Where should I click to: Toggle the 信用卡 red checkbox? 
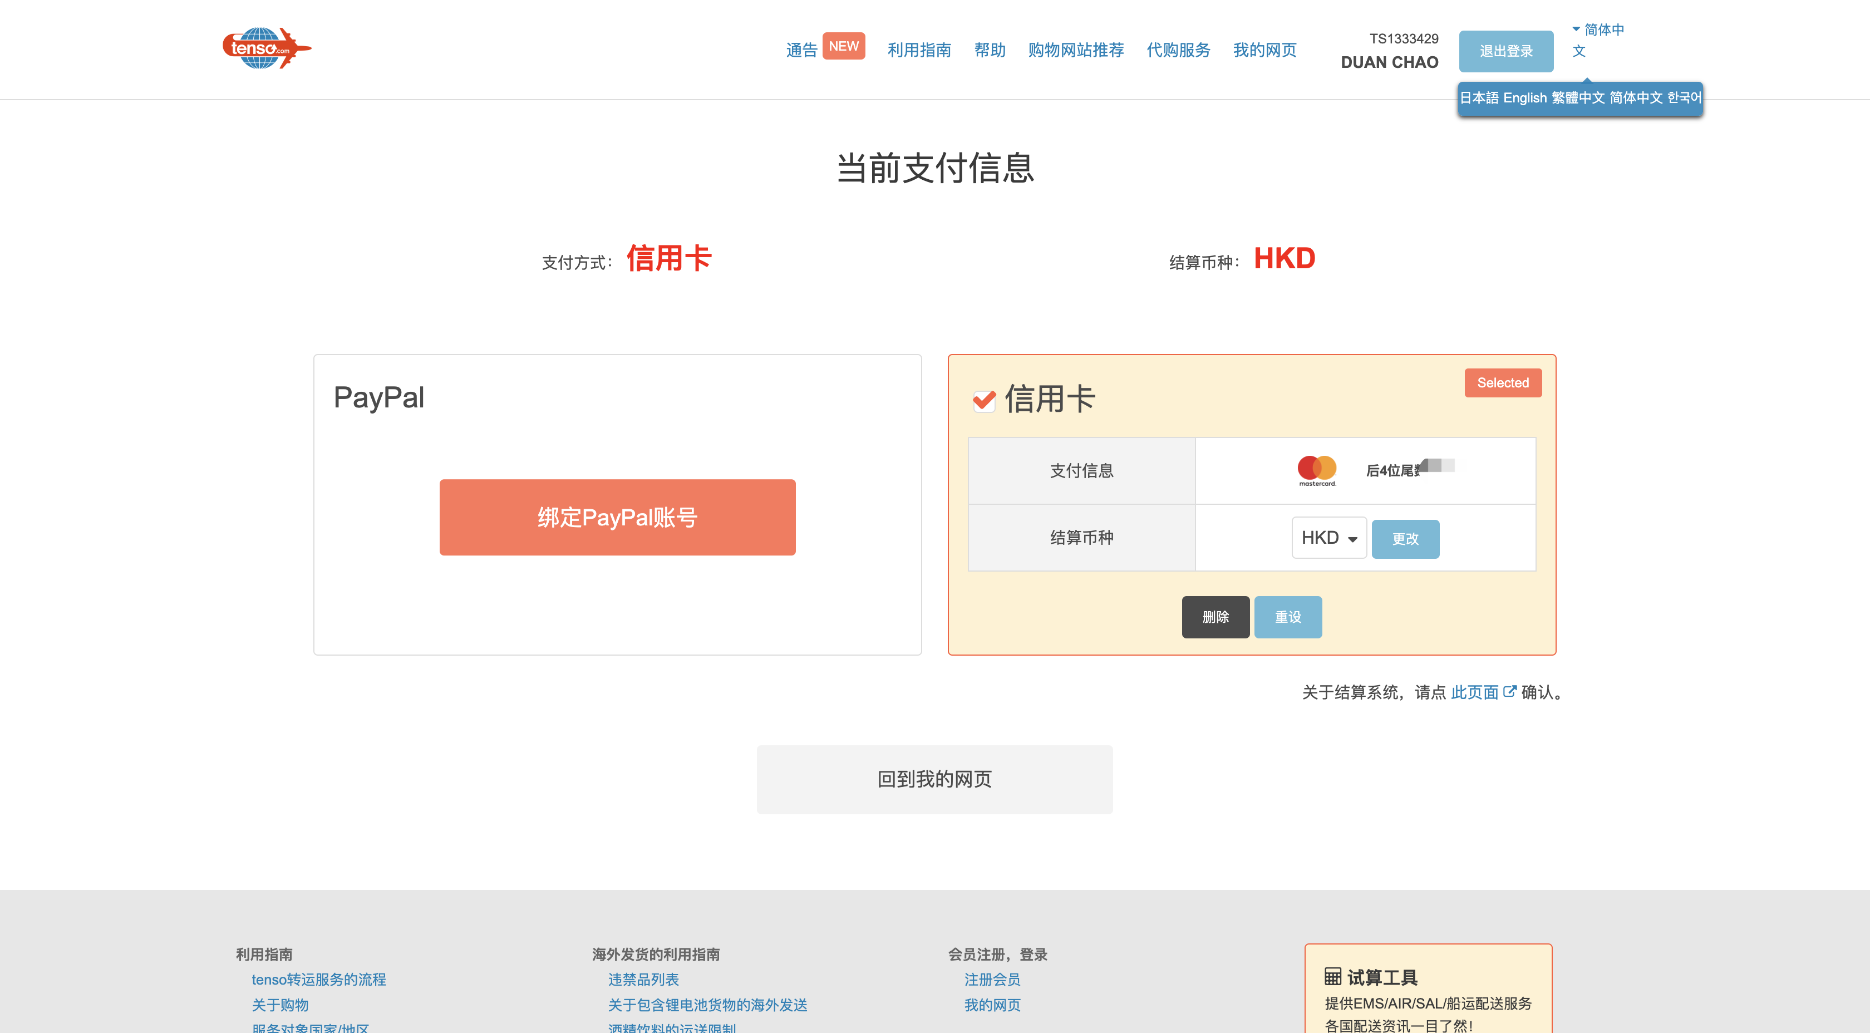(x=983, y=400)
